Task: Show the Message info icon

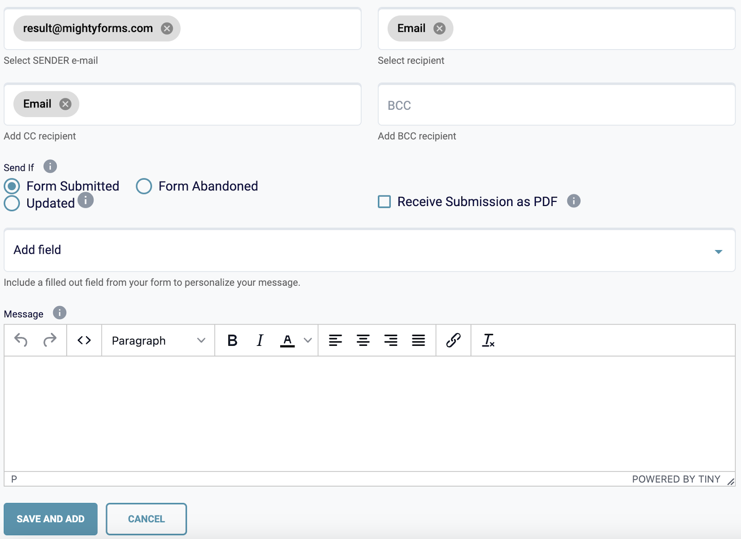Action: 59,313
